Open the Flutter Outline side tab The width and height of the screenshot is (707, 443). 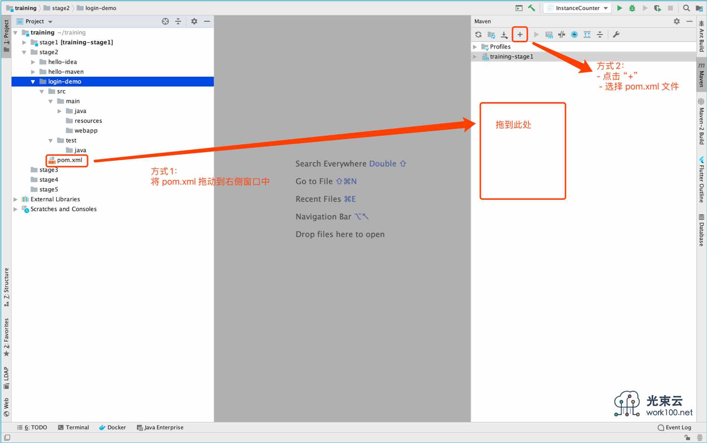(x=701, y=180)
